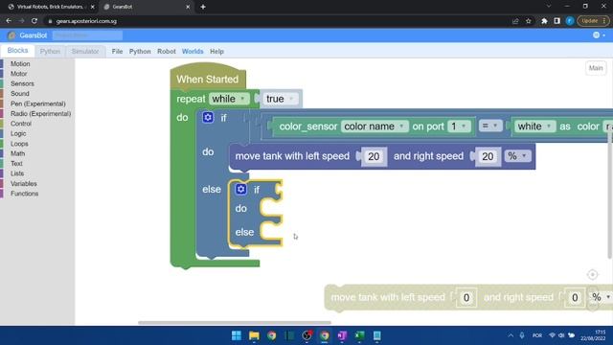Open the Windows Start menu
613x345 pixels.
click(237, 335)
